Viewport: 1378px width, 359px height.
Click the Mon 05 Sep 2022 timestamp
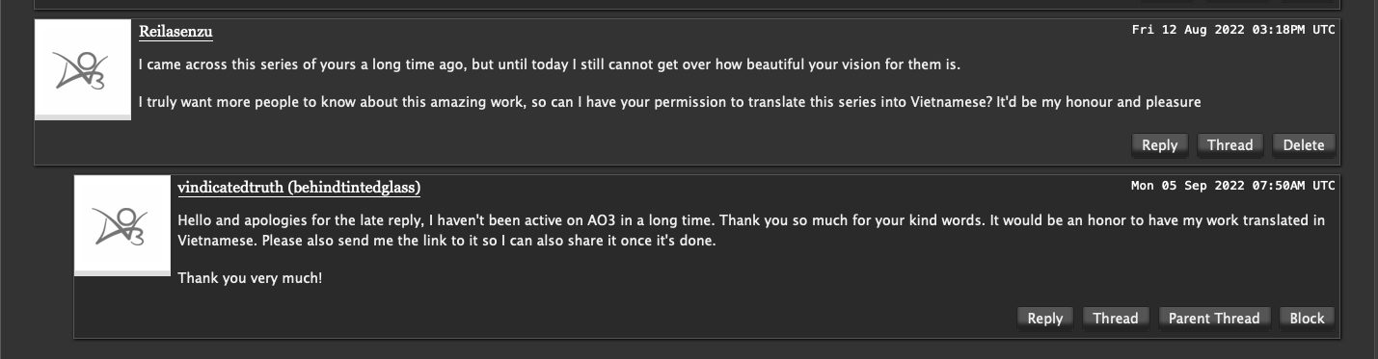[1233, 186]
